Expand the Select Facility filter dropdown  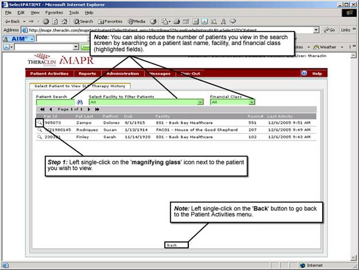click(x=200, y=102)
